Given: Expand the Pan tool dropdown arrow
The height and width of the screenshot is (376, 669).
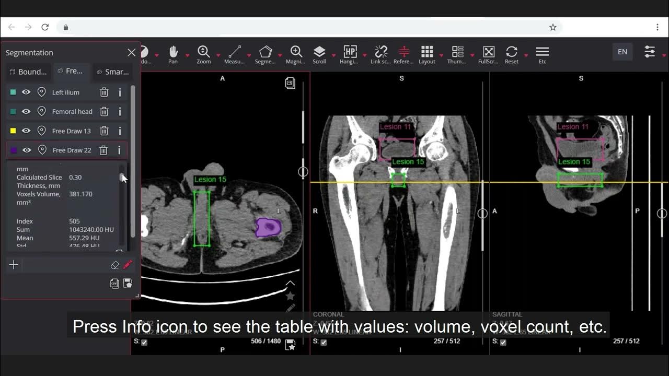Looking at the screenshot, I should pyautogui.click(x=187, y=55).
